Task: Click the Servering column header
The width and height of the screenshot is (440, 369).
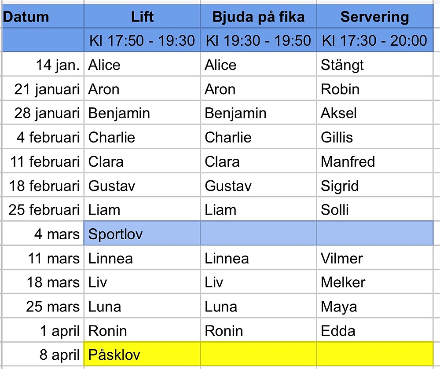Action: (x=374, y=18)
